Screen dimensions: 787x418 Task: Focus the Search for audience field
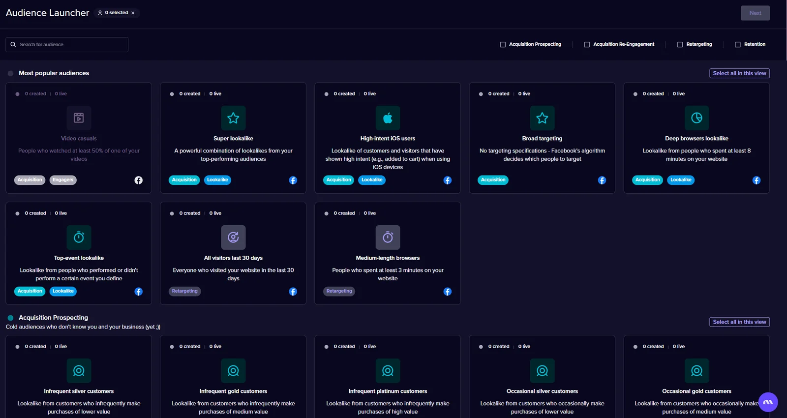click(67, 45)
